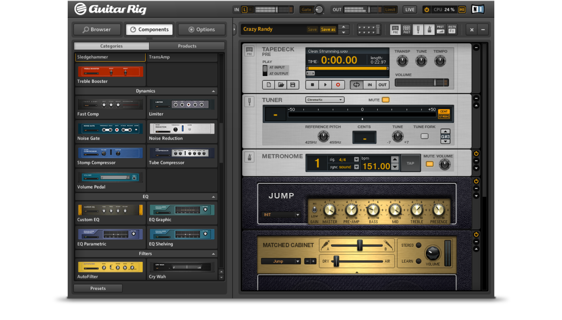
Task: Toggle the Tapedeck loop button
Action: 357,85
